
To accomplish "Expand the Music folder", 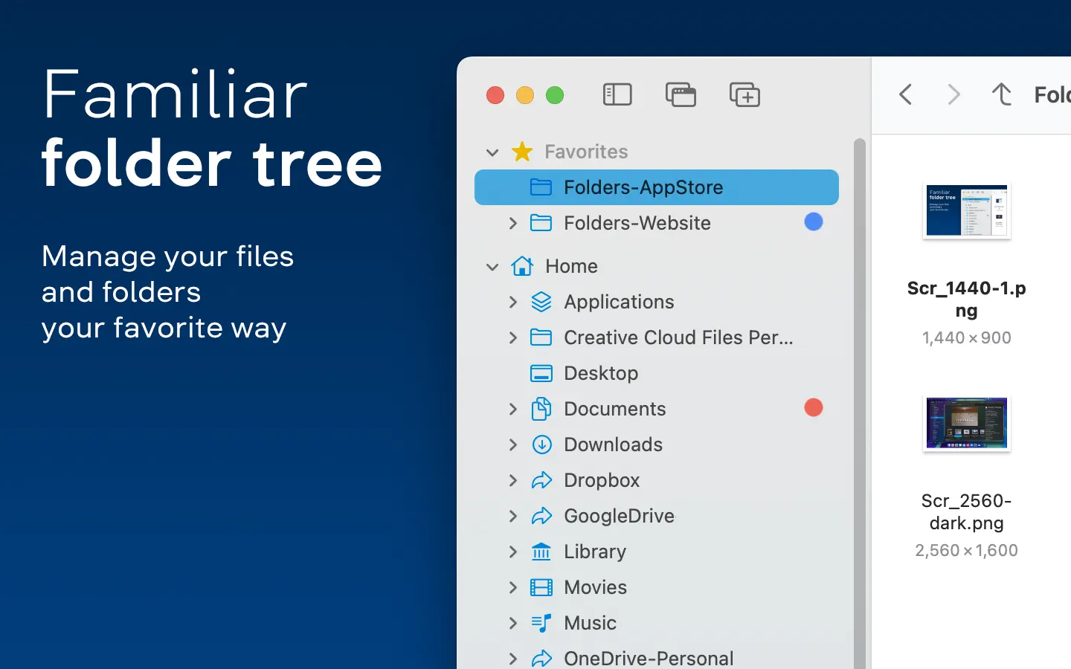I will coord(512,623).
